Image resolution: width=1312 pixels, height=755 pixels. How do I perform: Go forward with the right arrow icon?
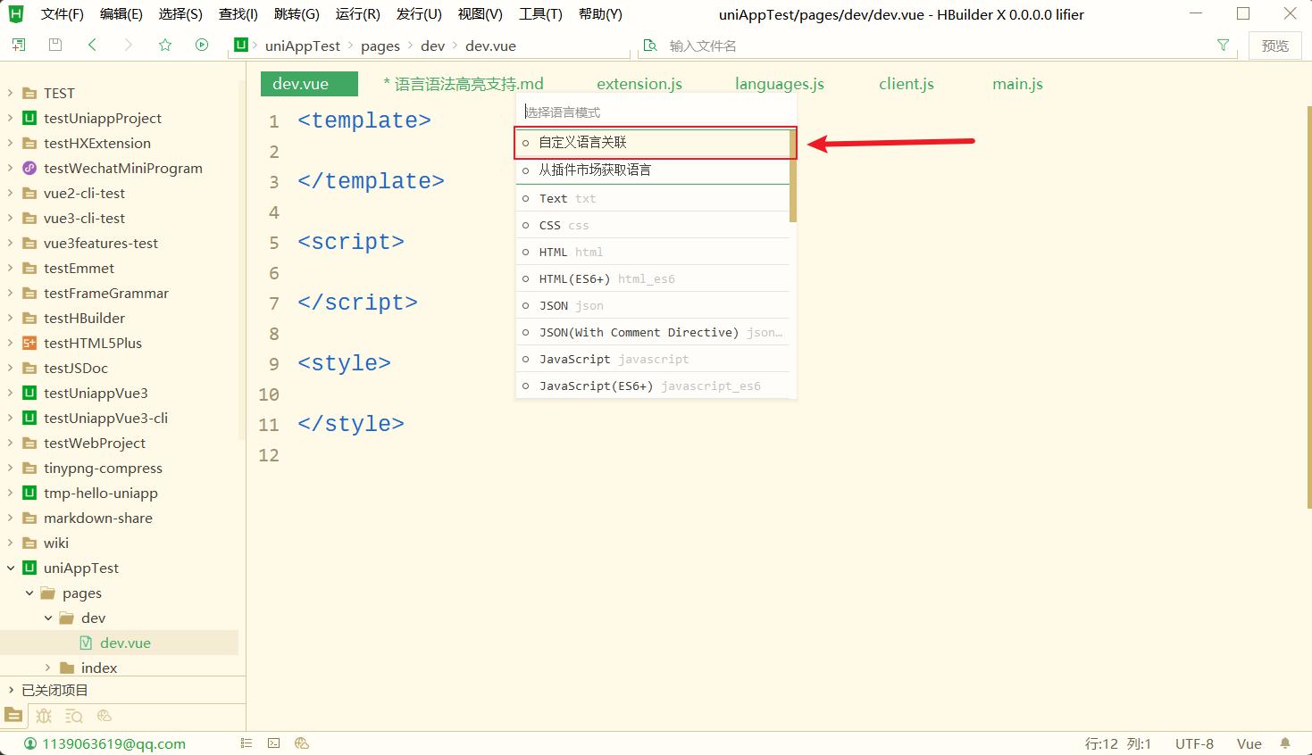[x=129, y=45]
